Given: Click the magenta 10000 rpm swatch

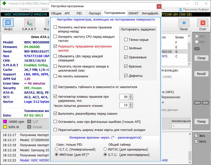Looking at the screenshot, I should [5, 122].
